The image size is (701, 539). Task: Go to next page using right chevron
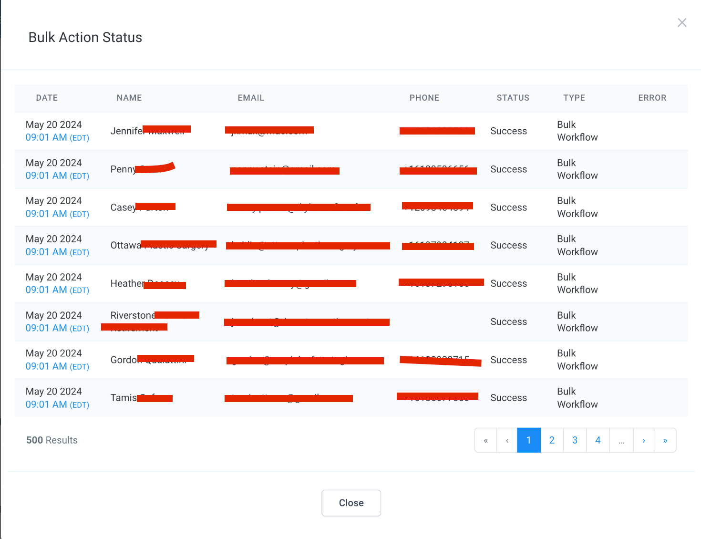pyautogui.click(x=644, y=440)
